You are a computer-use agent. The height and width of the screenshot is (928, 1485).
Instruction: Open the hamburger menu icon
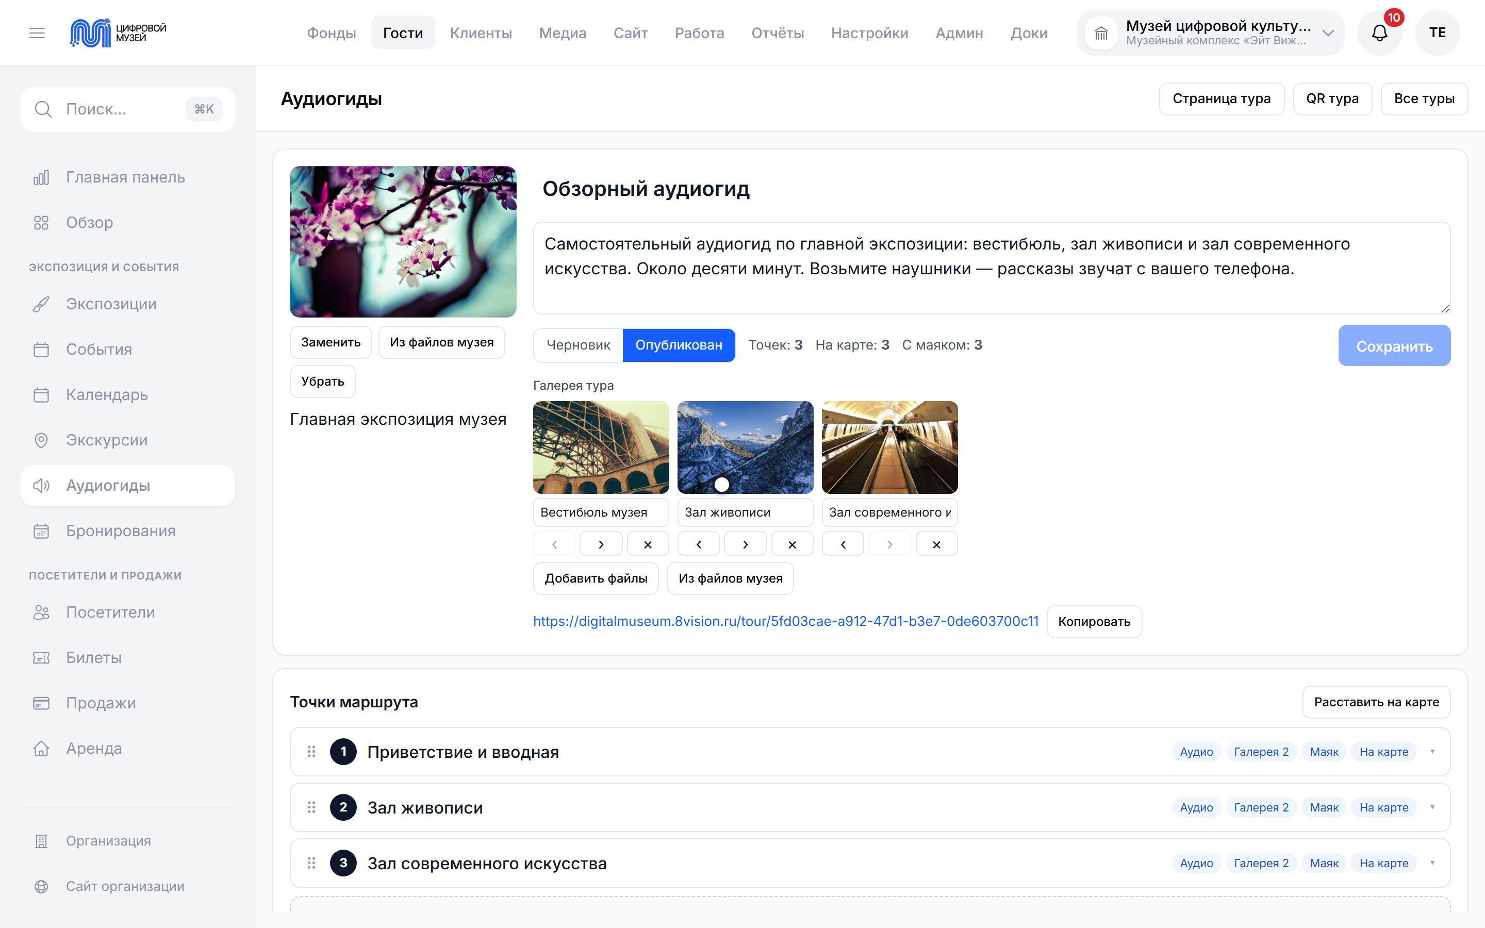[37, 33]
